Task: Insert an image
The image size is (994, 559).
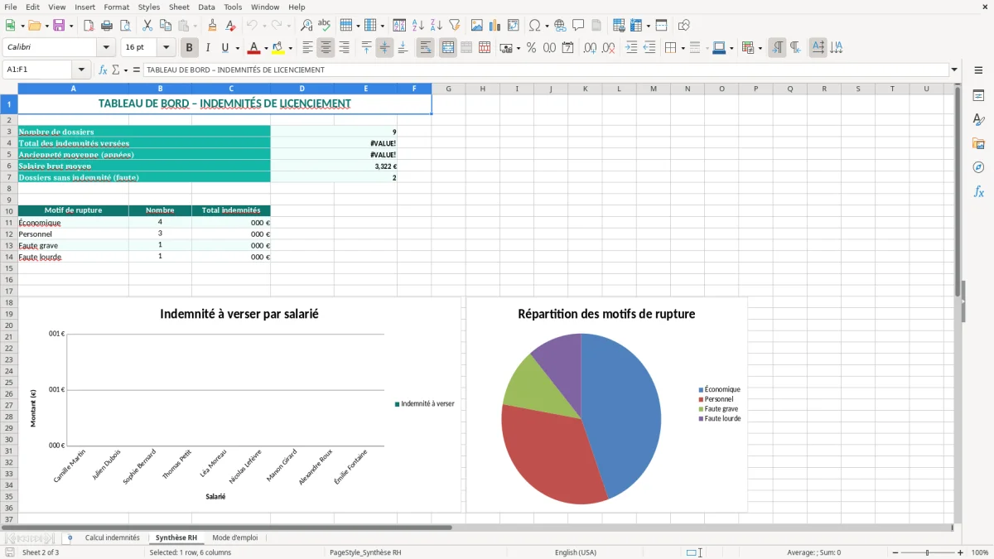Action: (x=477, y=26)
